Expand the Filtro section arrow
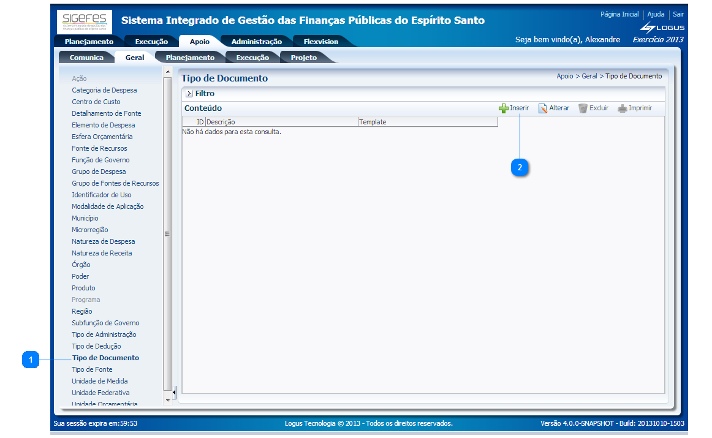 (x=189, y=94)
